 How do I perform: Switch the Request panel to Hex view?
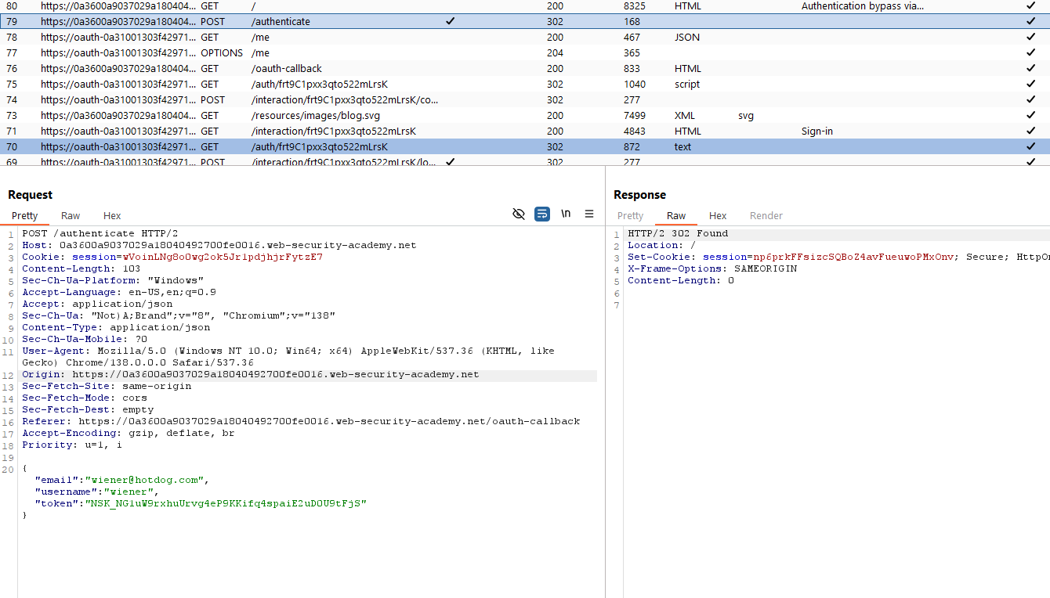coord(111,215)
